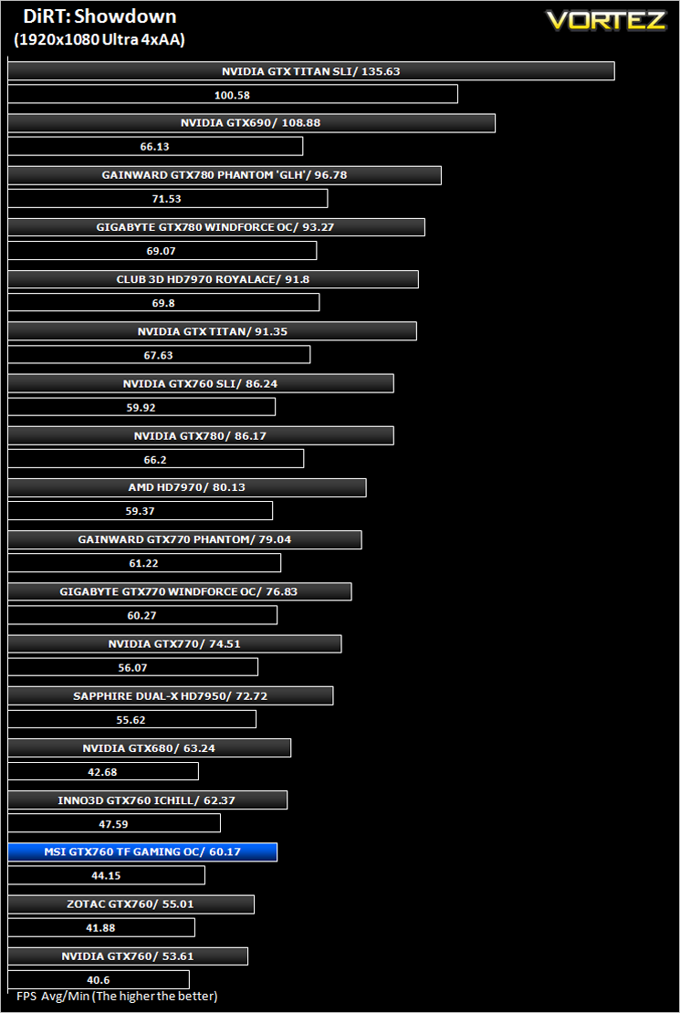Screen dimensions: 680x1013
Task: Select the ZOTAC GTX760 55.01 bar
Action: pos(131,904)
